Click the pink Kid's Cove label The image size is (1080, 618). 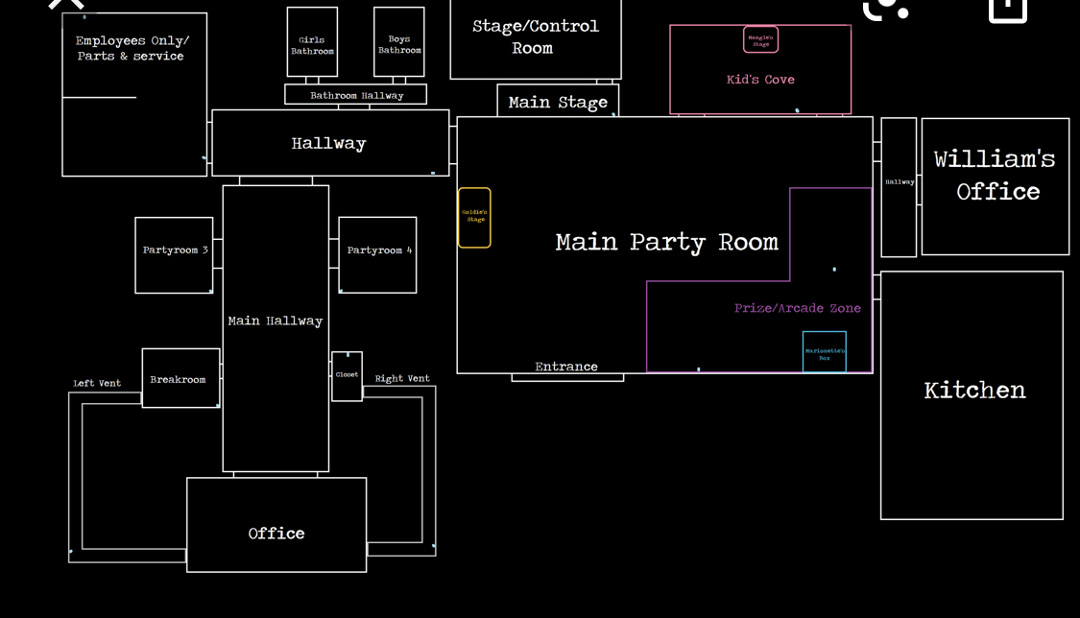coord(760,79)
